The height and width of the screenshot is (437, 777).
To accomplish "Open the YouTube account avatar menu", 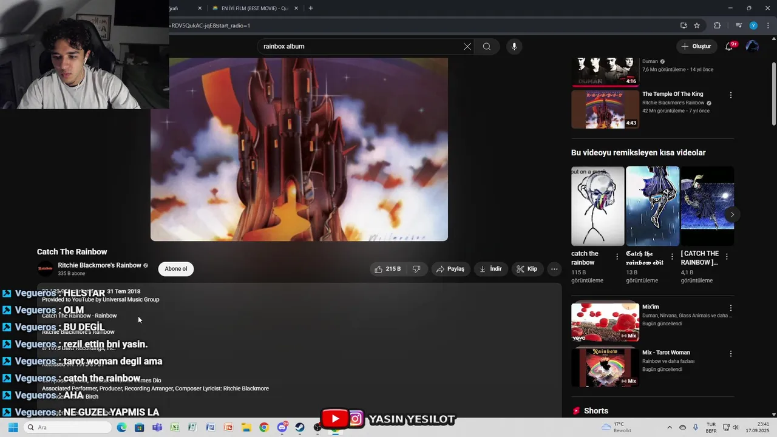I will (x=752, y=46).
